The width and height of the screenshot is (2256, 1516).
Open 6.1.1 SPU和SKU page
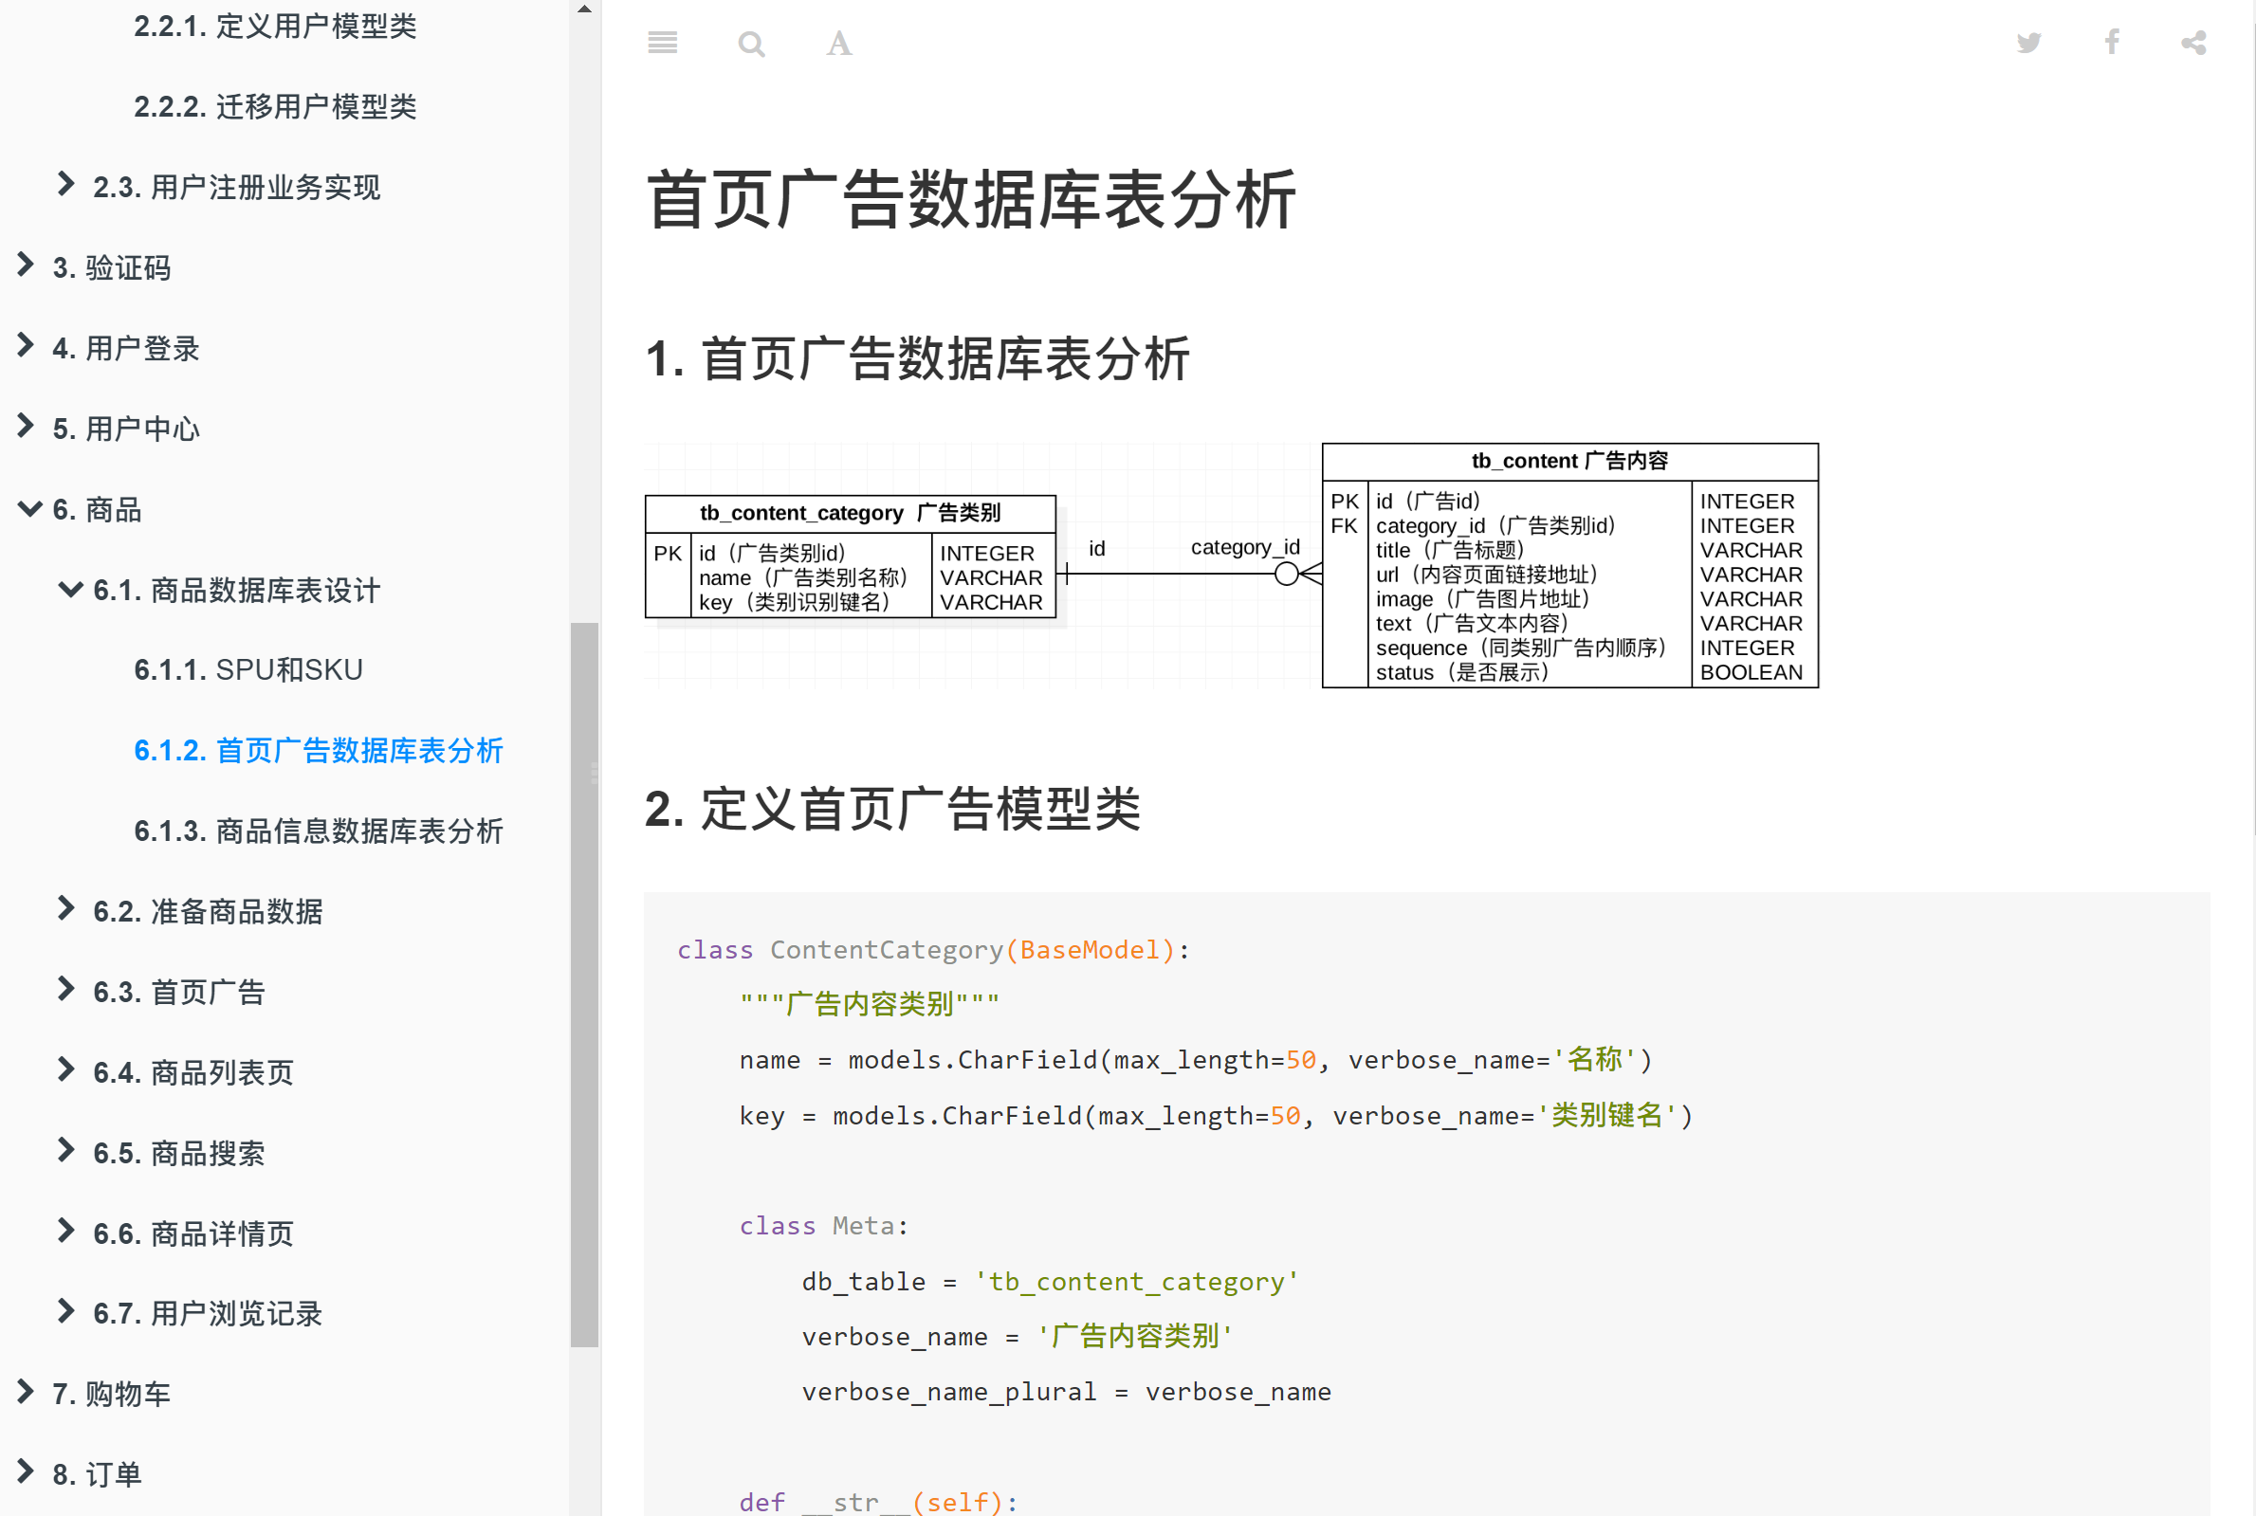[248, 670]
